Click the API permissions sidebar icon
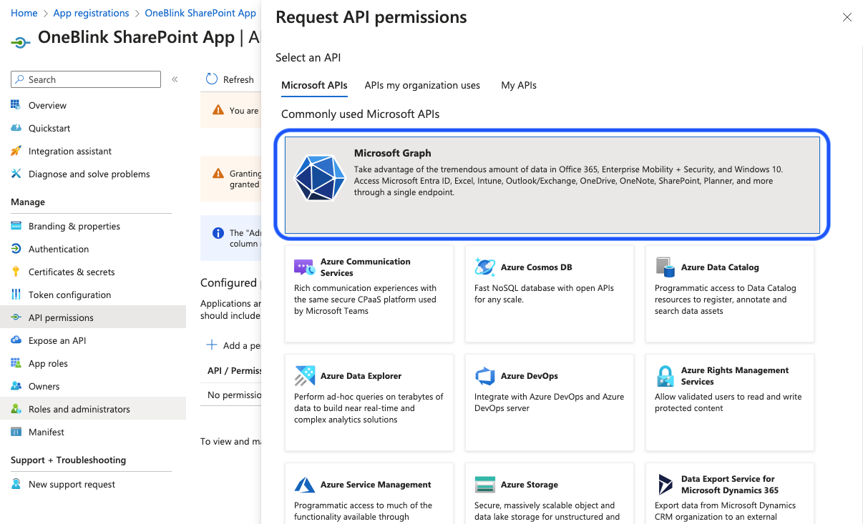Screen dimensions: 863x524 point(16,317)
